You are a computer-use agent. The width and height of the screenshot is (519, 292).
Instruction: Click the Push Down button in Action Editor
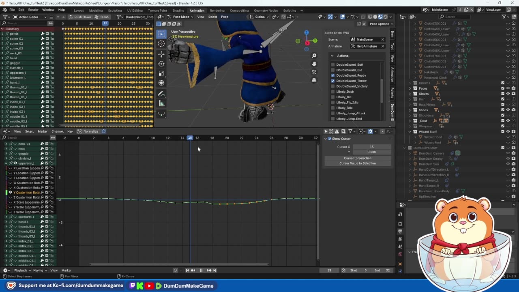pyautogui.click(x=80, y=17)
